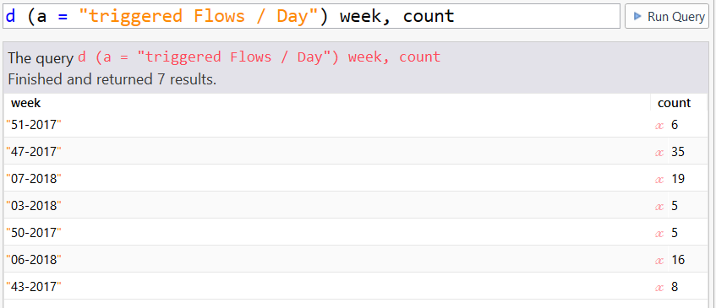This screenshot has height=308, width=716.
Task: Click the alpha icon beside count 8
Action: point(659,288)
